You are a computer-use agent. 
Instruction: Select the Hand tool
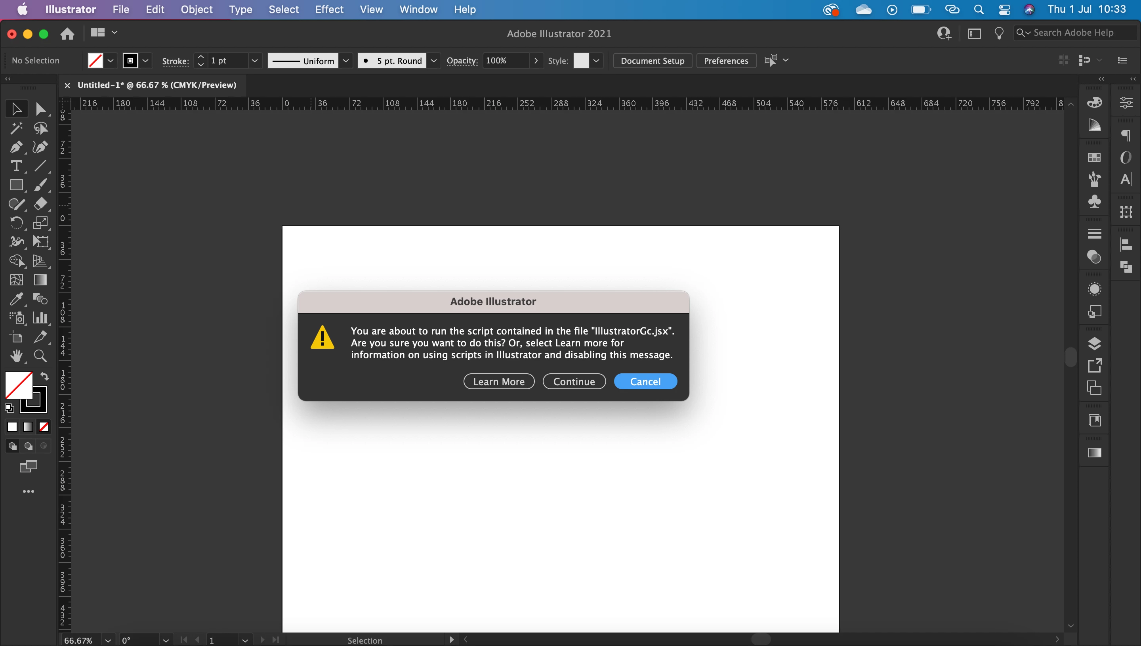[16, 356]
